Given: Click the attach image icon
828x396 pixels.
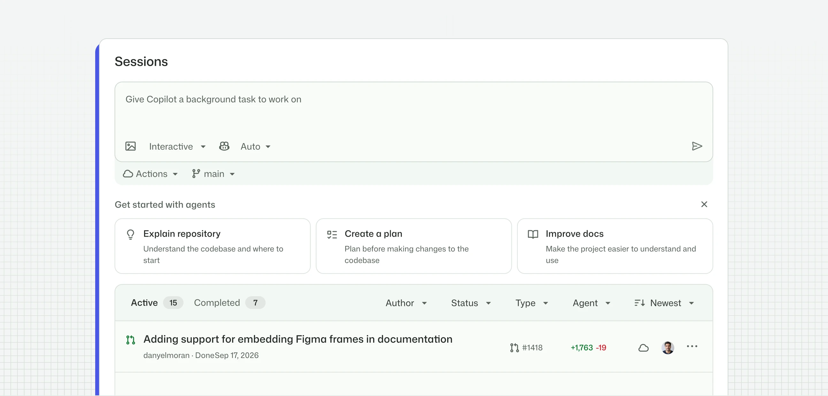Looking at the screenshot, I should click(x=131, y=146).
